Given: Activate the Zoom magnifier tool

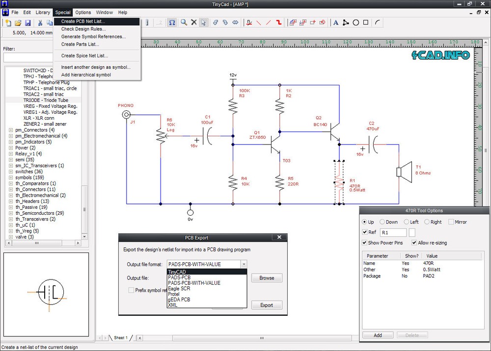Looking at the screenshot, I should click(183, 22).
